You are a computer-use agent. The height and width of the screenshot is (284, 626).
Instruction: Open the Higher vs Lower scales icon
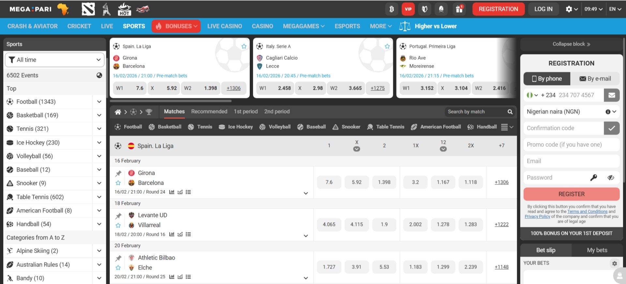point(405,26)
